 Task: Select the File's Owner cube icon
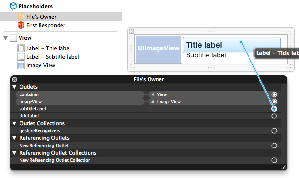tap(21, 17)
